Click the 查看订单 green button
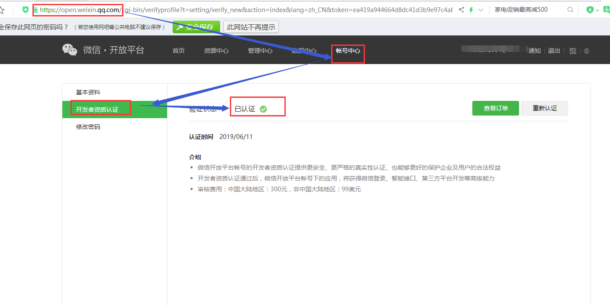 (495, 108)
